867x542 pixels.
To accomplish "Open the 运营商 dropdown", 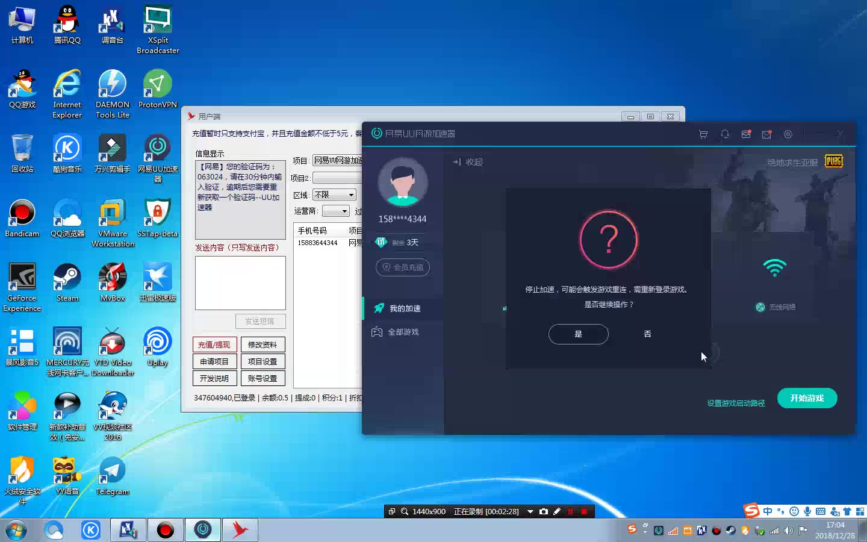I will (x=335, y=211).
